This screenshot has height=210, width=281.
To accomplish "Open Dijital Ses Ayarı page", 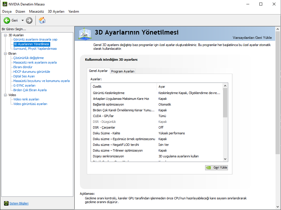I will coord(24,76).
